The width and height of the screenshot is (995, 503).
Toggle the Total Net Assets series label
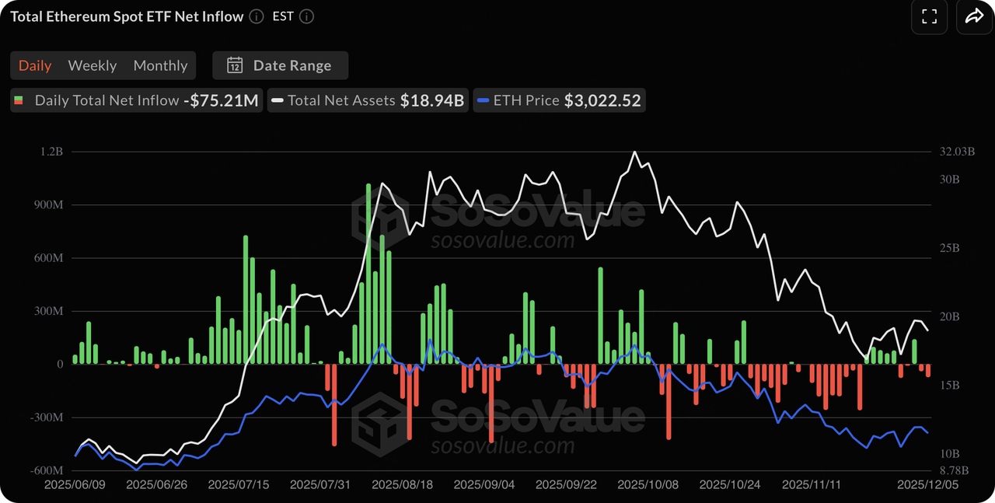pos(341,100)
